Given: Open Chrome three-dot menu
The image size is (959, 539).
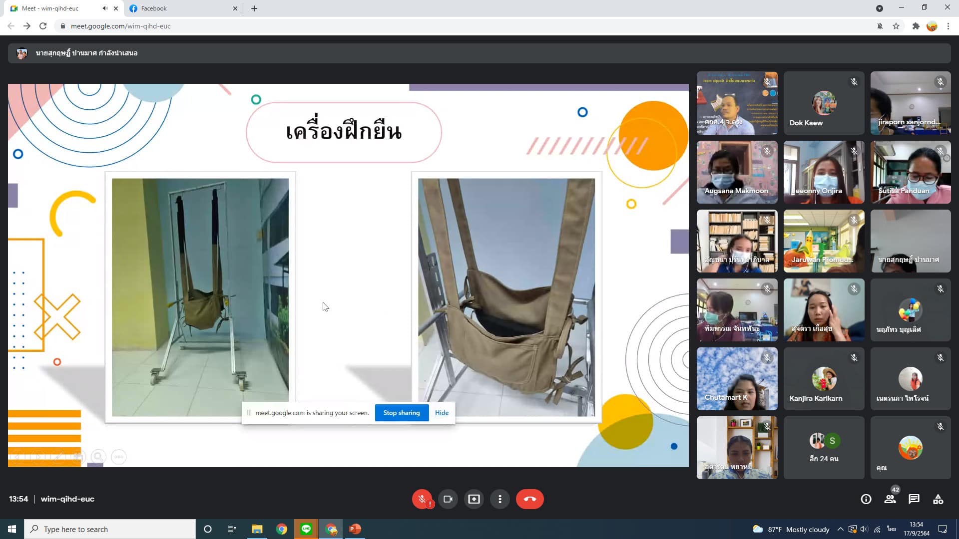Looking at the screenshot, I should click(x=948, y=26).
